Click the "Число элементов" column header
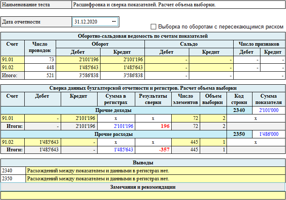This screenshot has height=200, width=286. (186, 99)
